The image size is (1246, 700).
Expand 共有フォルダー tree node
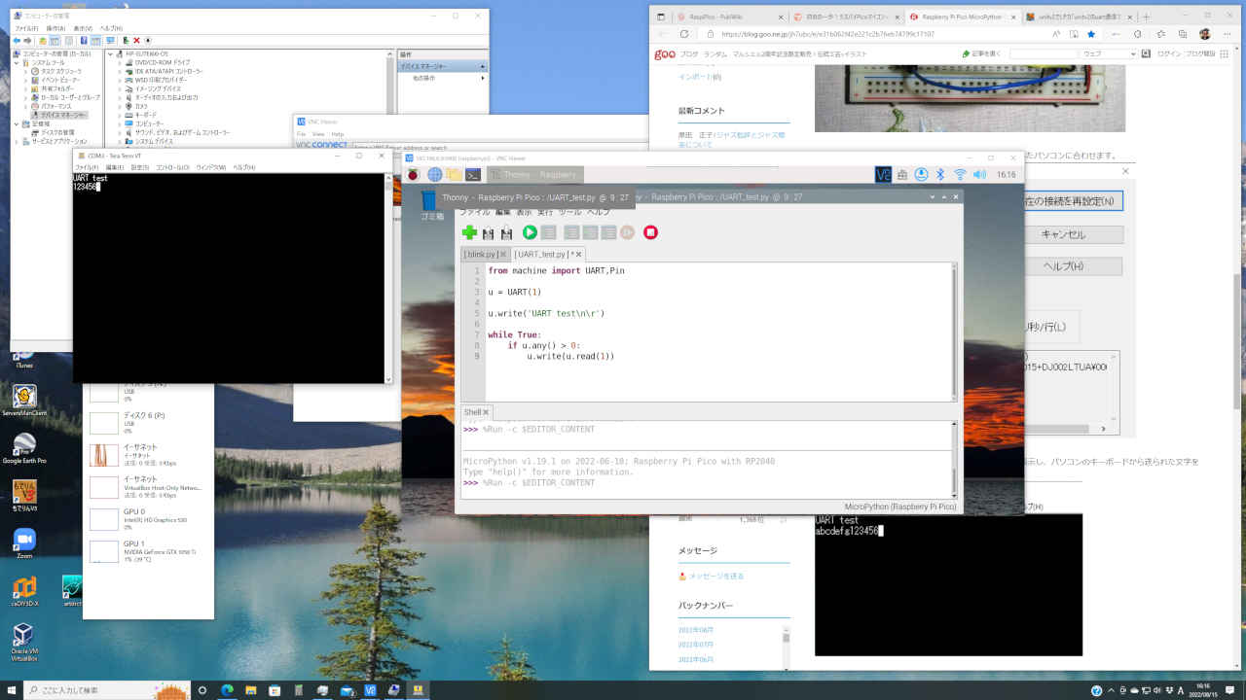coord(27,88)
